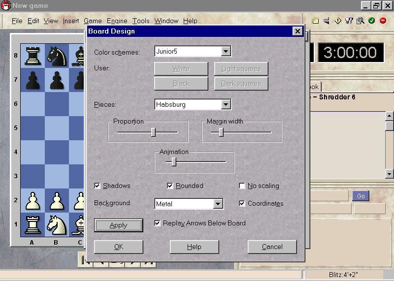
Task: Expand the Pieces dropdown showing Habsburg
Action: click(x=226, y=104)
